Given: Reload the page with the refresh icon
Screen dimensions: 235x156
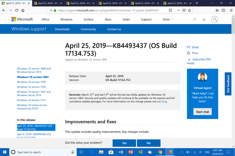Looking at the screenshot, I should [x=17, y=10].
